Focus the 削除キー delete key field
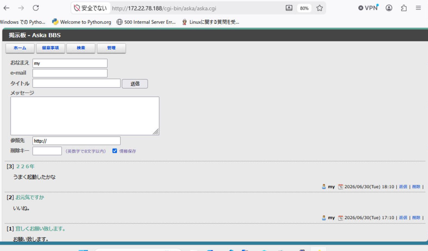Screen dimensions: 428x251 pos(47,151)
